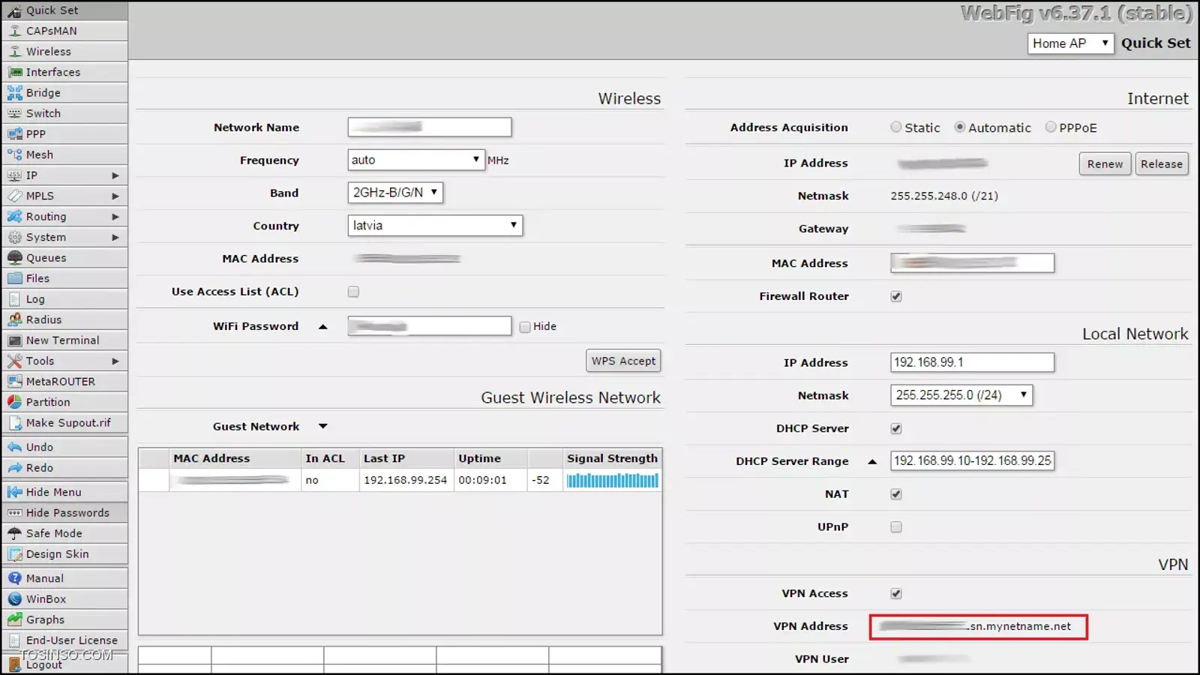Click the Local Network IP Address field

tap(972, 362)
